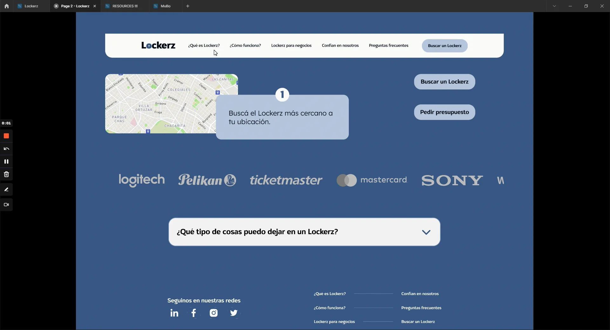
Task: Activate the pen annotation tool
Action: tap(6, 190)
